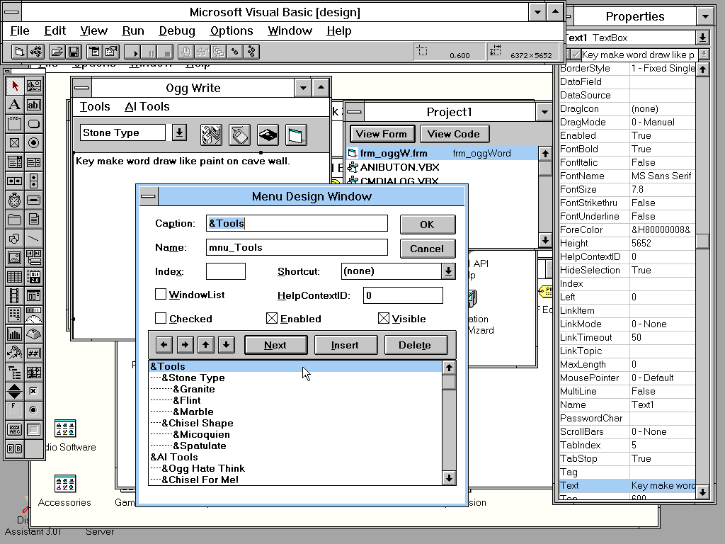Click Cancel in Menu Design Window
725x544 pixels.
tap(427, 249)
